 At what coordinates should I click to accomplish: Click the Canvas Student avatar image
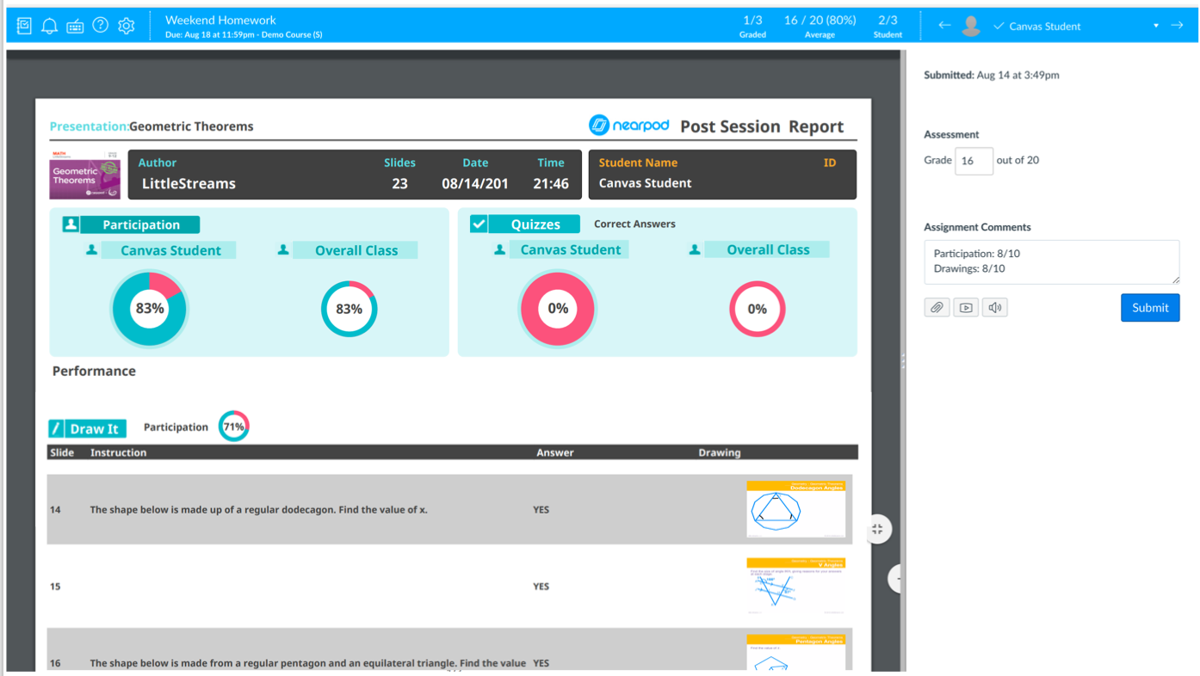[x=971, y=24]
